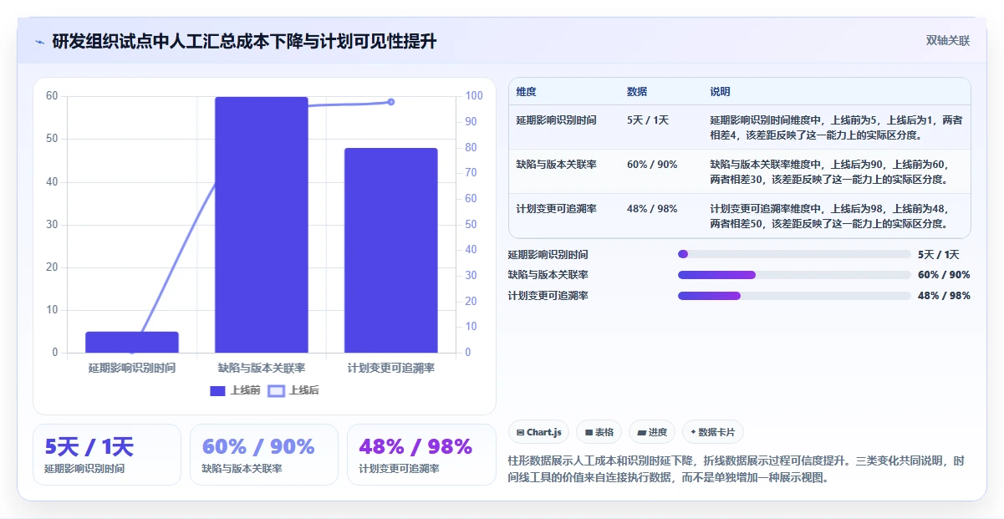Image resolution: width=1004 pixels, height=519 pixels.
Task: Click the 计划变更可追溯率 progress bar
Action: coord(794,296)
